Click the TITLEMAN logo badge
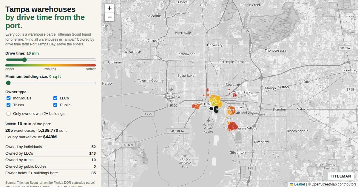 coord(341,176)
